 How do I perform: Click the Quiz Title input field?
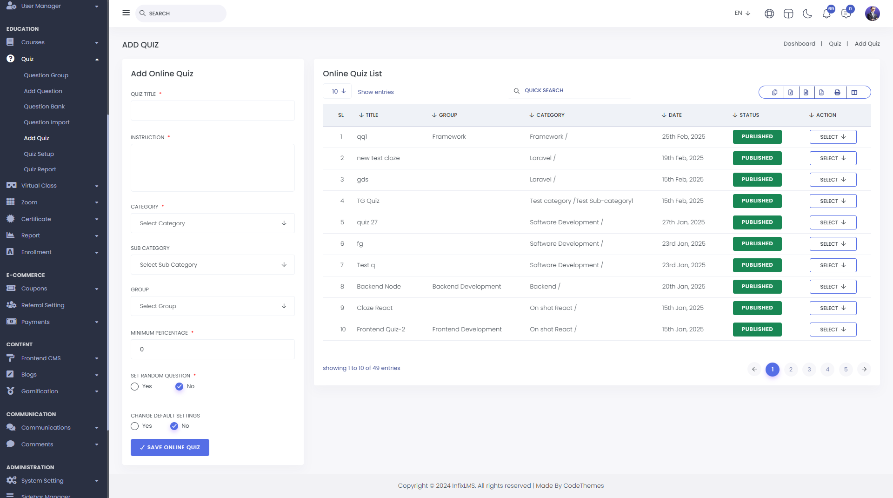[x=213, y=111]
